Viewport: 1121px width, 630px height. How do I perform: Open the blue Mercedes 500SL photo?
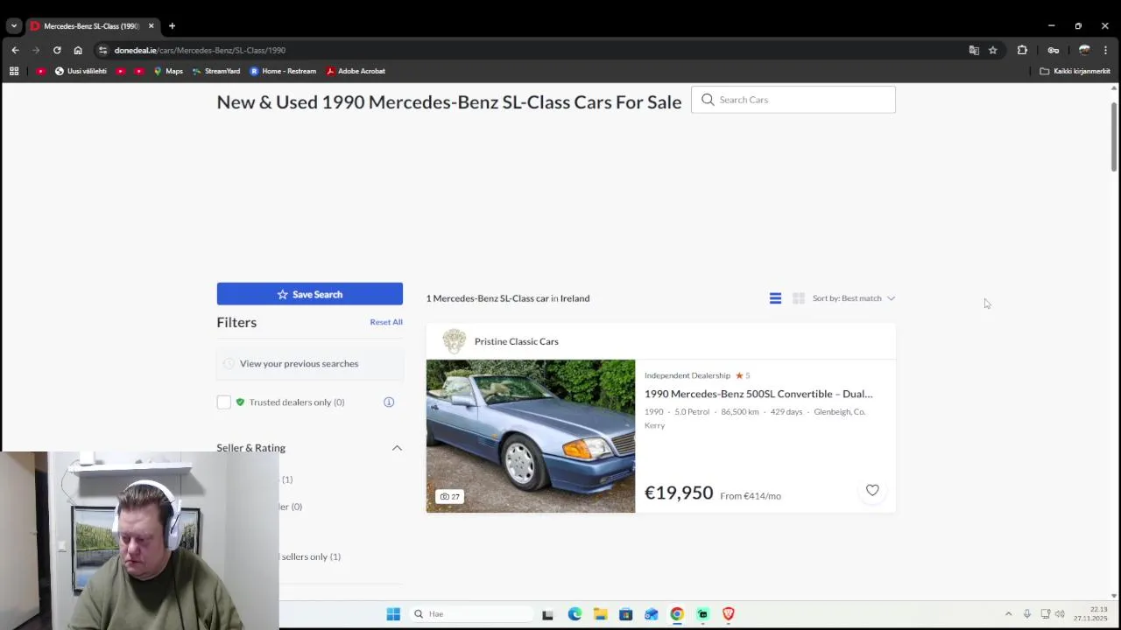(x=531, y=436)
